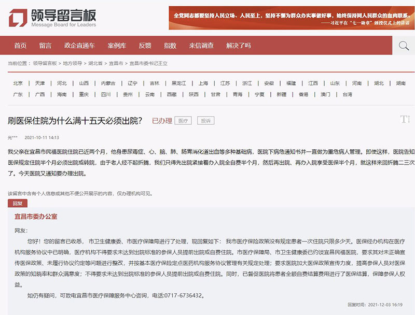Click the 投诉 type tag
The image size is (415, 315).
(x=206, y=121)
